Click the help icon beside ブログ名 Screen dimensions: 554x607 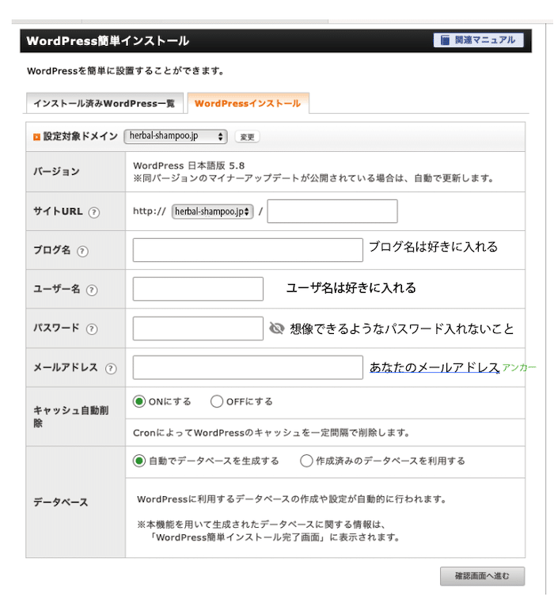tap(82, 251)
